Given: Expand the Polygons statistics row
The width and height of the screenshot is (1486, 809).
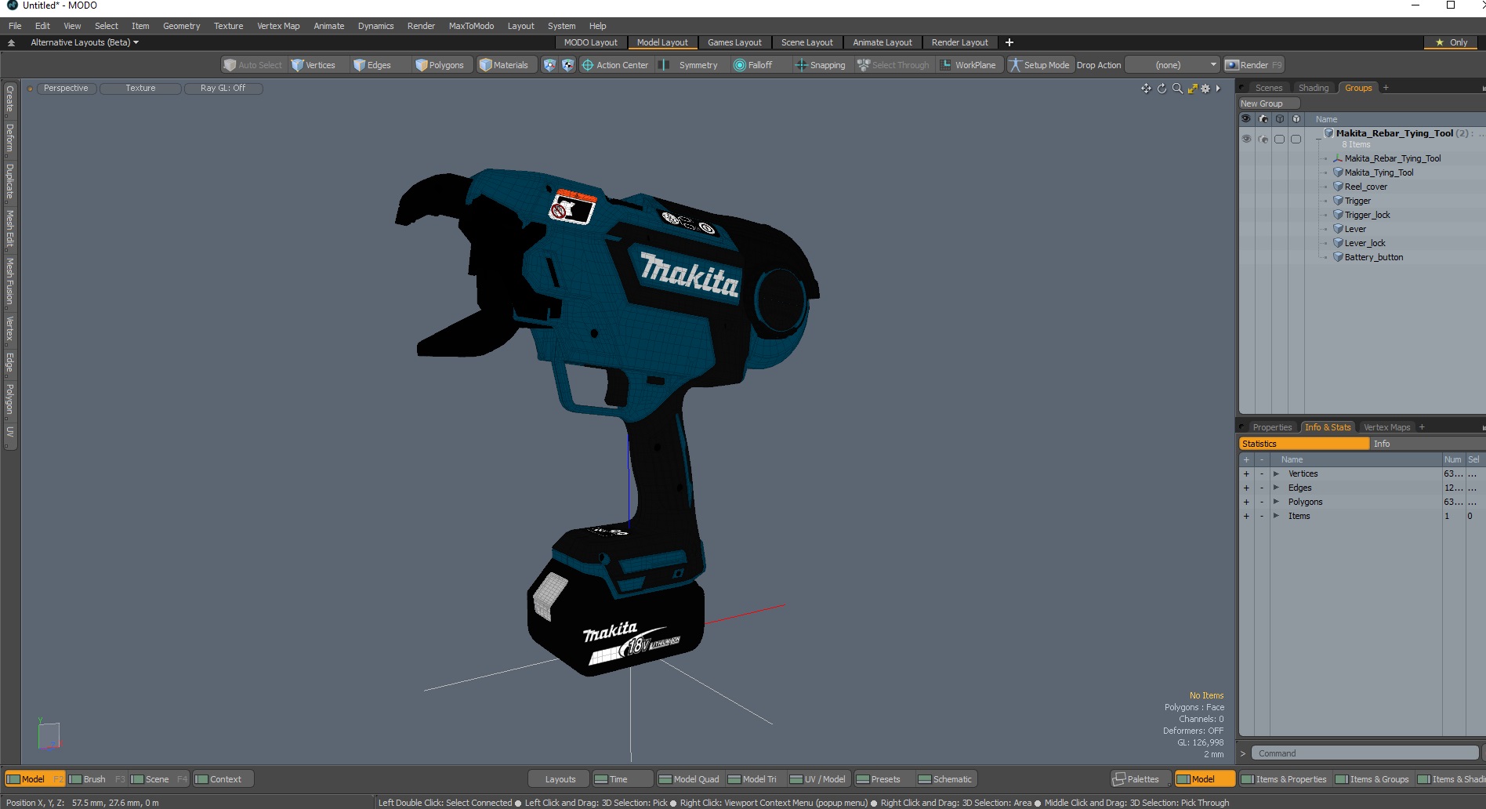Looking at the screenshot, I should 1276,502.
